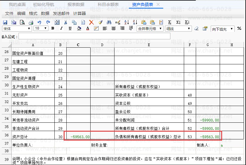Click the Sigma with down arrow icon
246x165 pixels.
[178, 22]
